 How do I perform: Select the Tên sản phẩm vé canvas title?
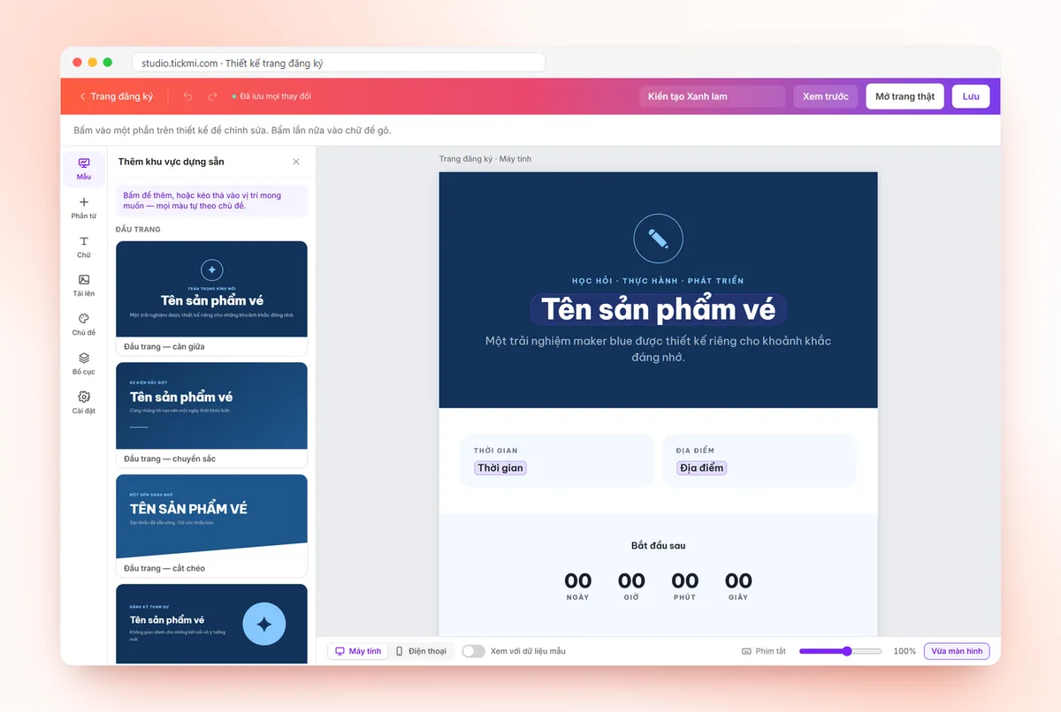[x=658, y=309]
